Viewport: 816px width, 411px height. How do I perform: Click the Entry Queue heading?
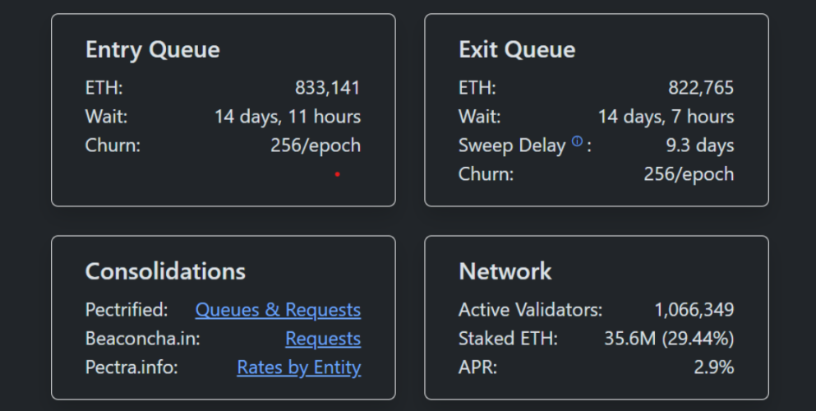tap(152, 49)
